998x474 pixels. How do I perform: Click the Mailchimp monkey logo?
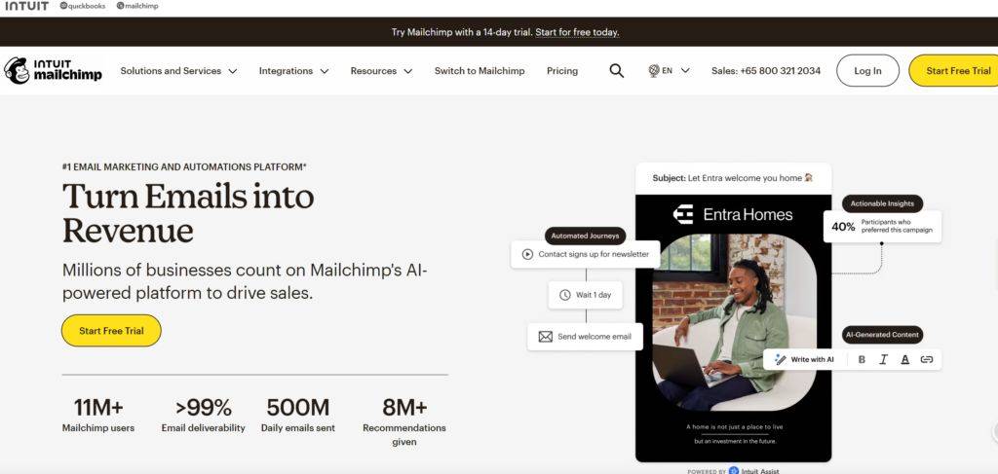[17, 70]
